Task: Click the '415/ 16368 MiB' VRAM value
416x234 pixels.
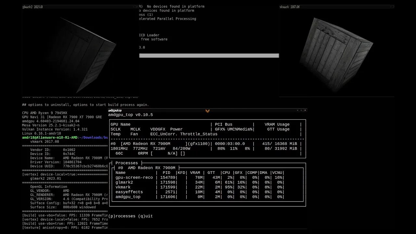Action: (x=279, y=144)
